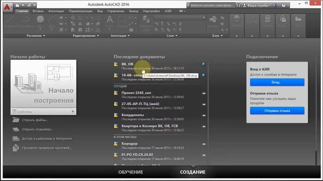Screen dimensions: 323x181
Task: Click the Open file quick access icon
Action: pos(23,5)
